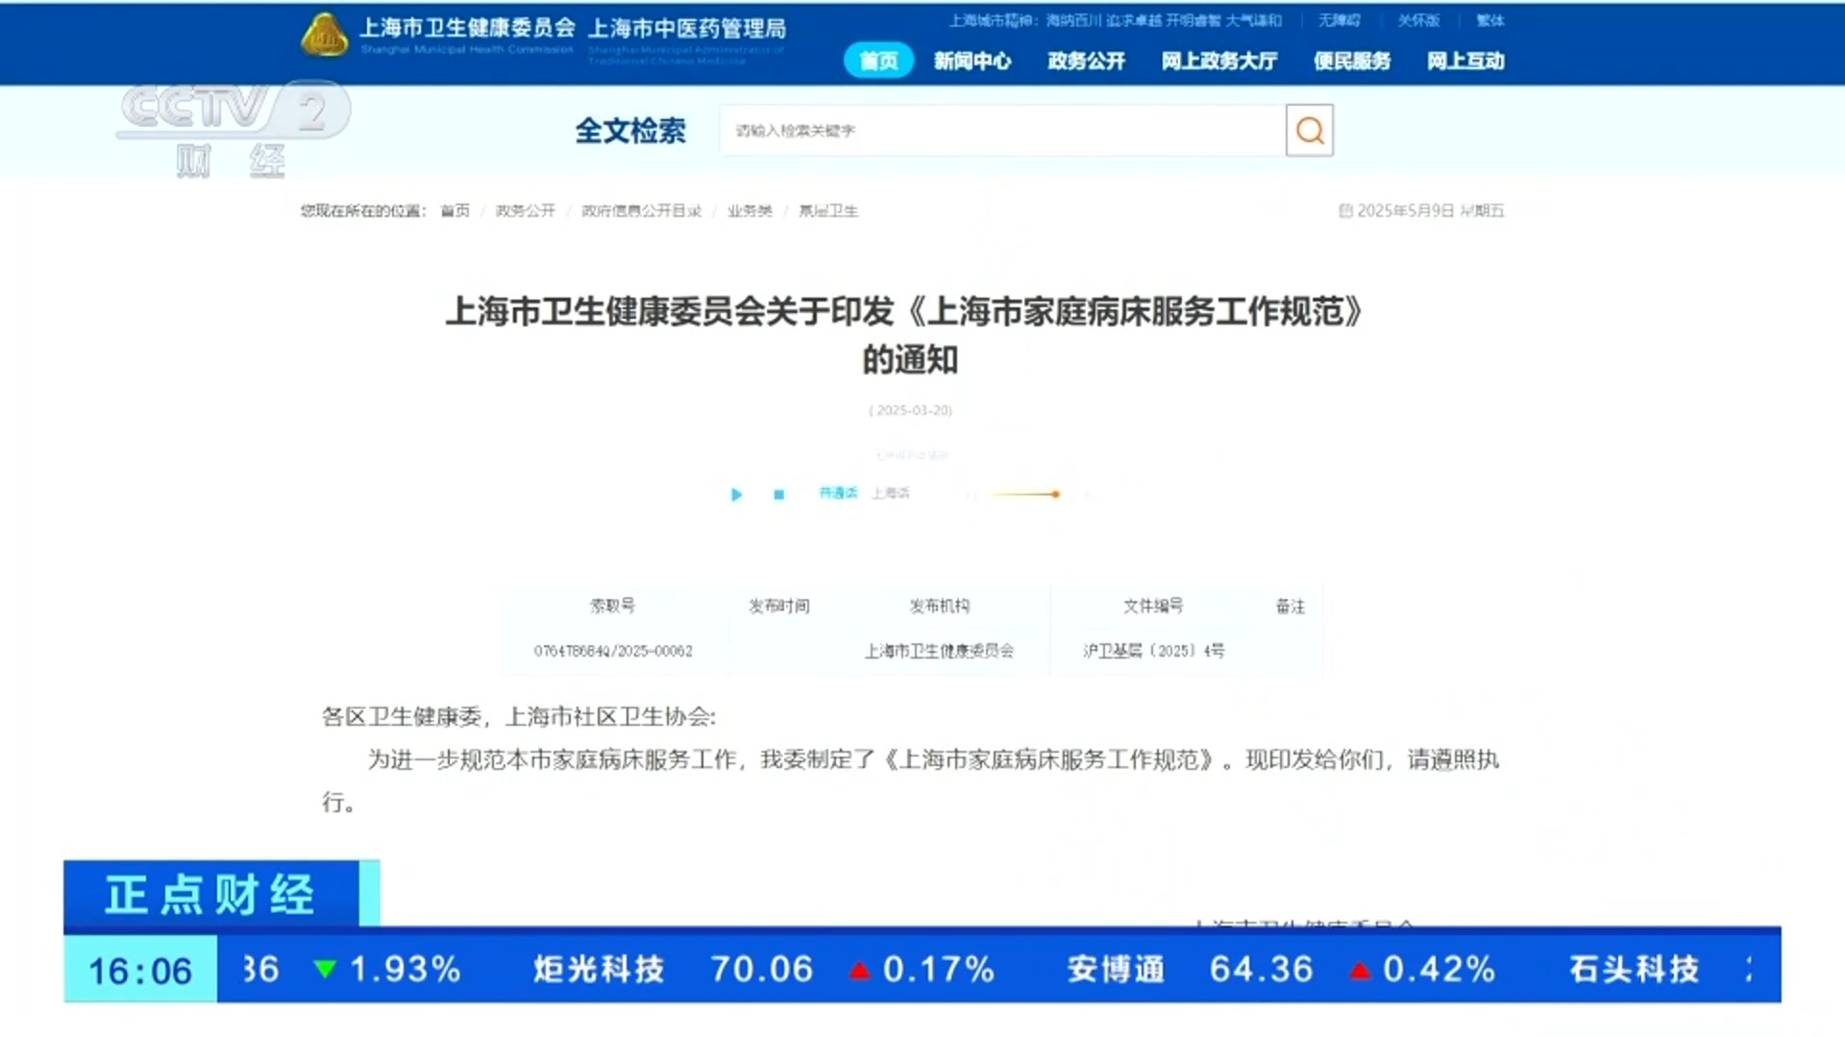Click the calendar icon beside the date

[x=1345, y=210]
